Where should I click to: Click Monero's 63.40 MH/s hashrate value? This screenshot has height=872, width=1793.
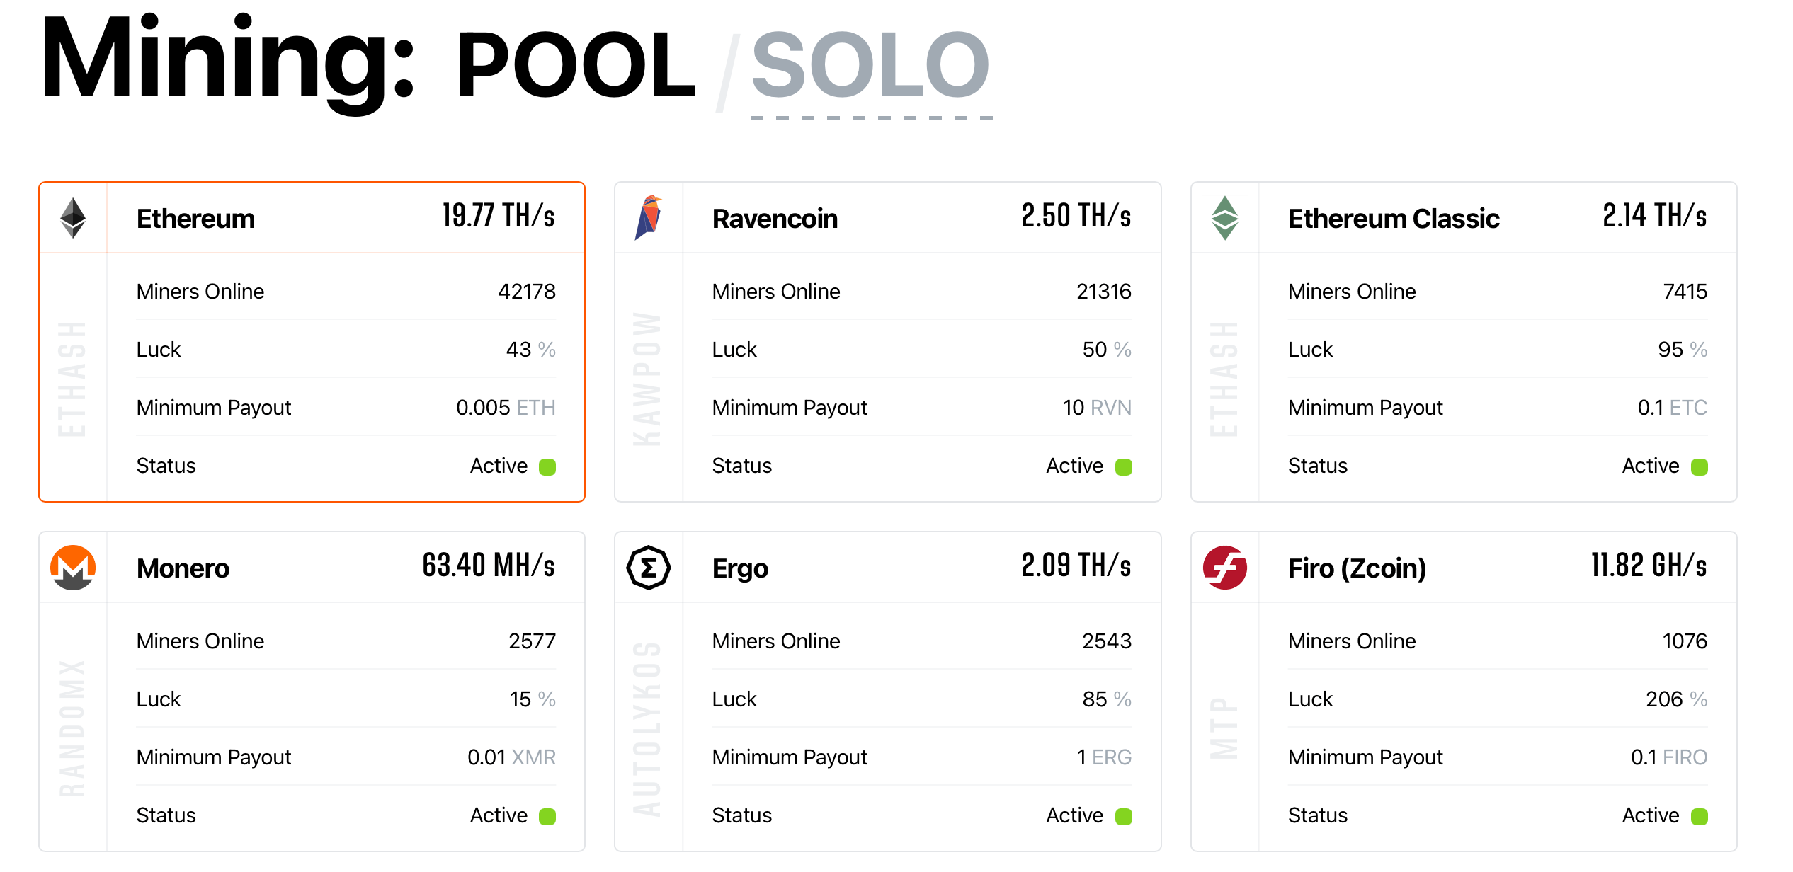click(x=489, y=566)
